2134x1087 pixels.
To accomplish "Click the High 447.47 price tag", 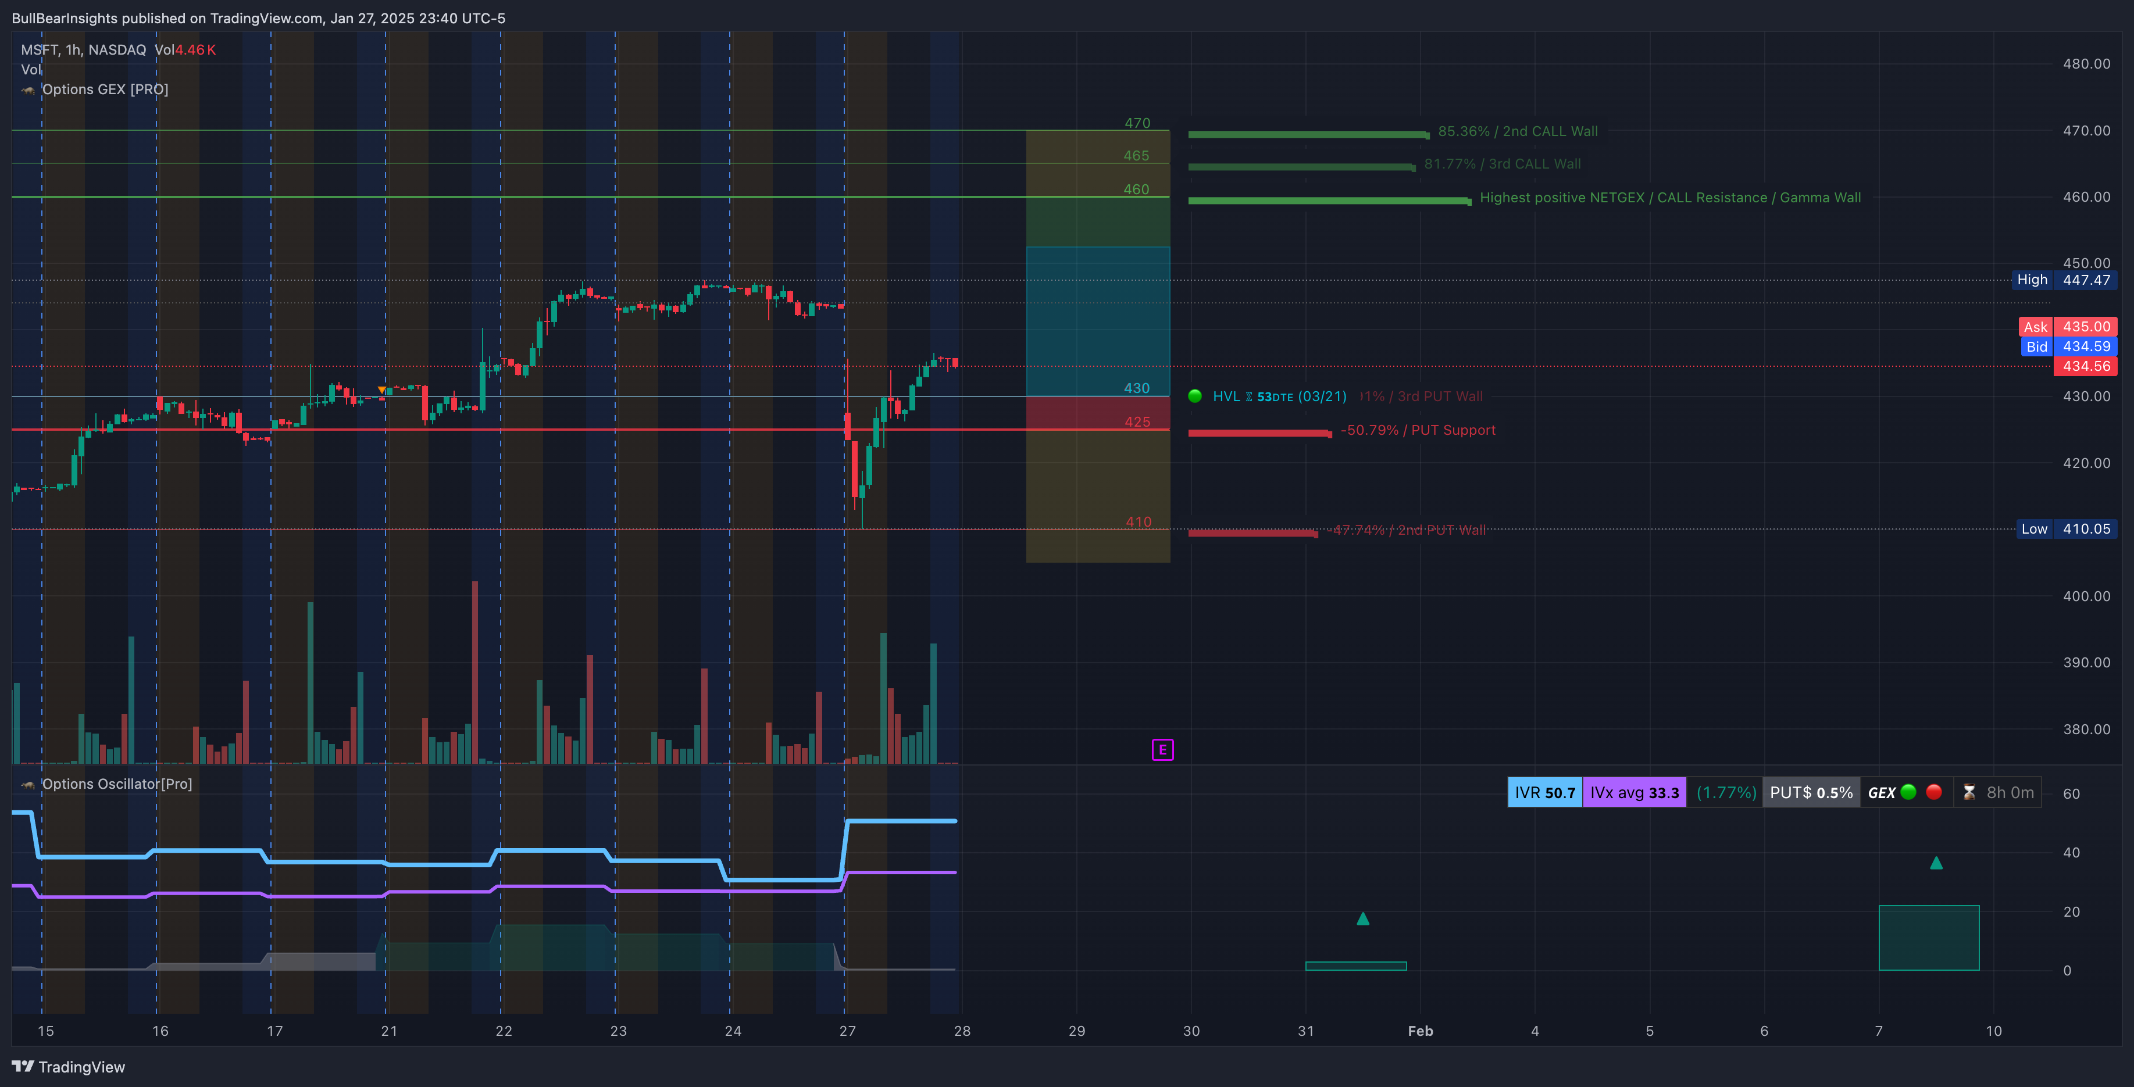I will 2064,280.
